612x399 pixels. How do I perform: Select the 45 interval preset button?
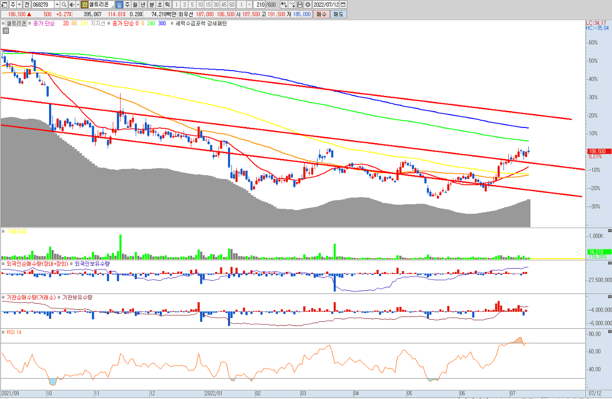(x=224, y=5)
